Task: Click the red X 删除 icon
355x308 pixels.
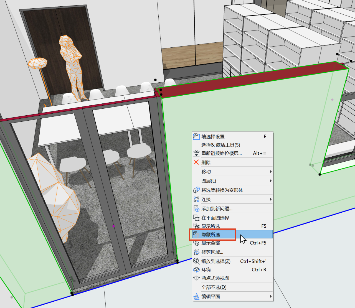Action: pos(196,162)
